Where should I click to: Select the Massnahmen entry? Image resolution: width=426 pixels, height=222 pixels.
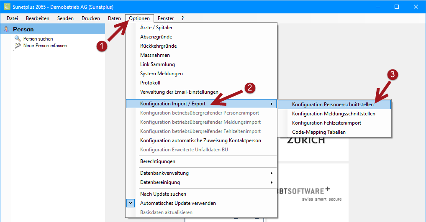[201, 55]
